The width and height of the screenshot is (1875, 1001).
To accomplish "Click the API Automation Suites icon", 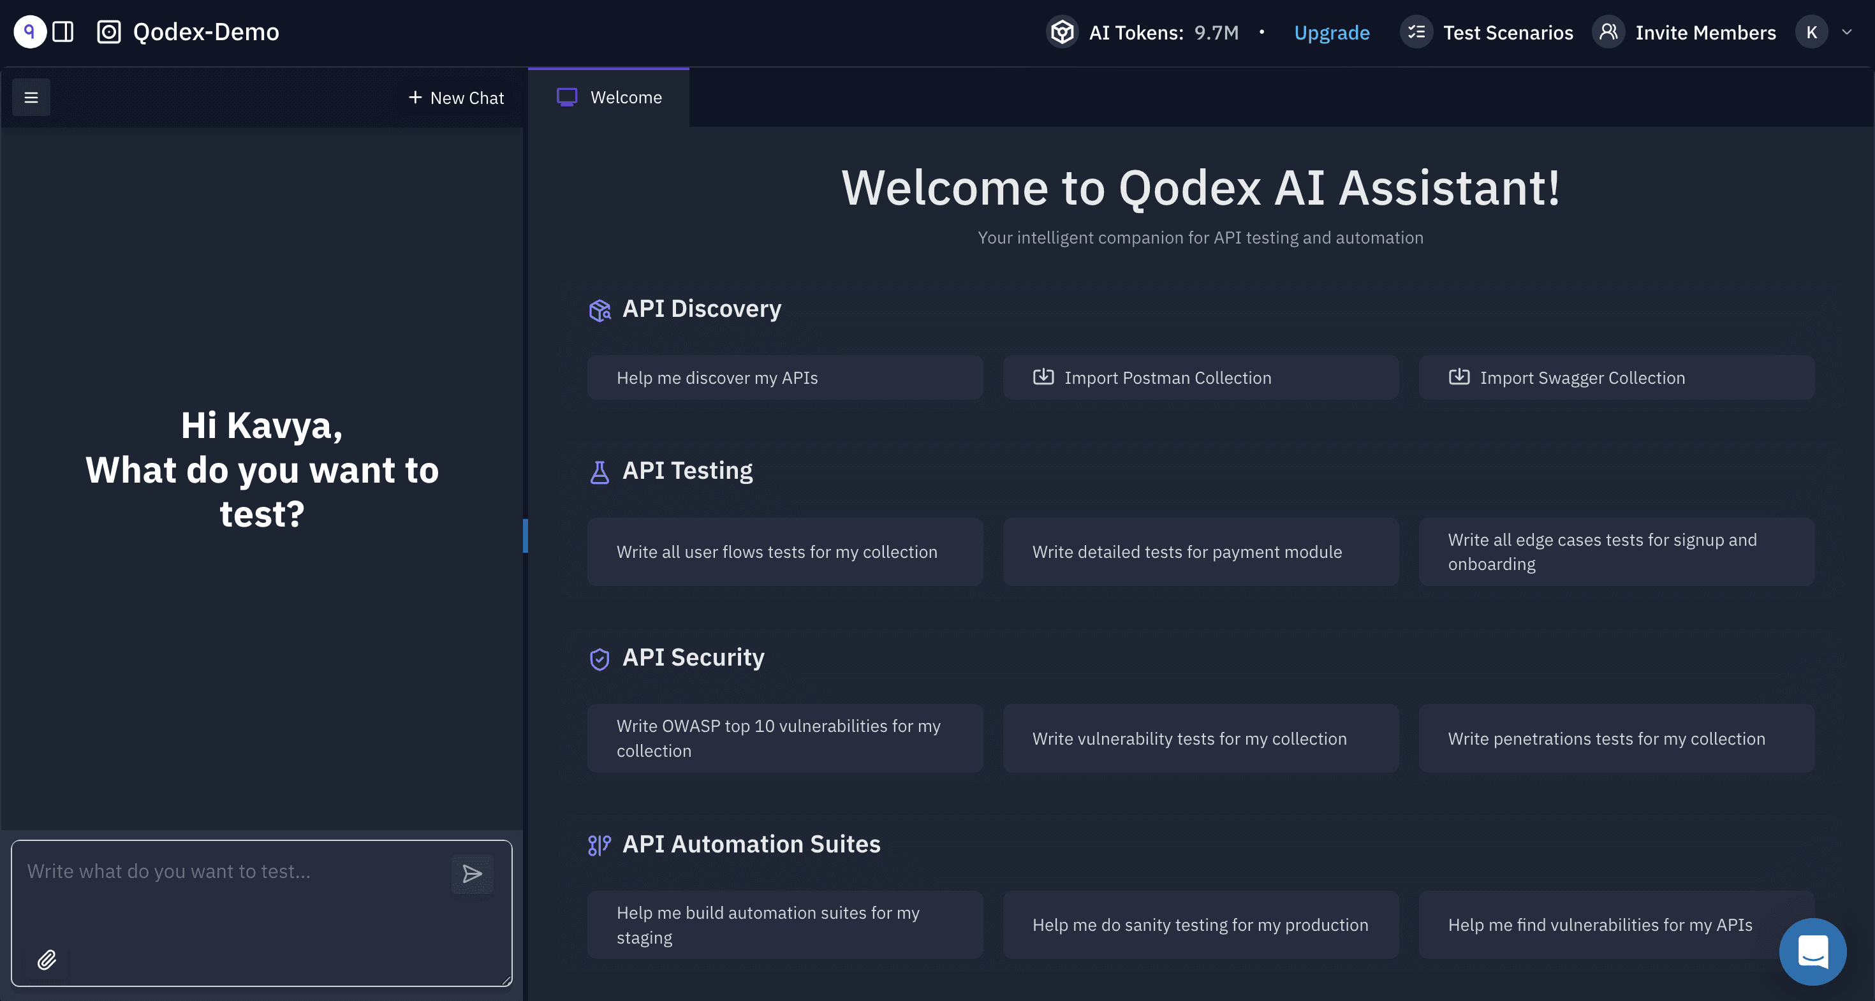I will point(599,845).
